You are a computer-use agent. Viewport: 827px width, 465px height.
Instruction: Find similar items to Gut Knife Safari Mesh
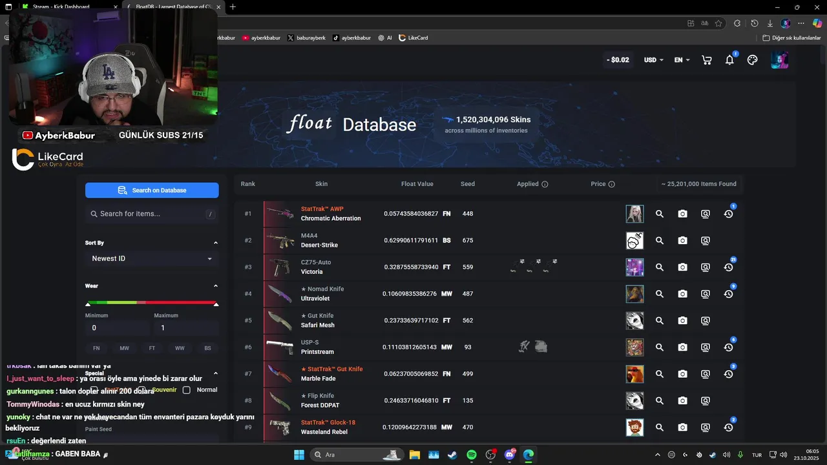(706, 320)
